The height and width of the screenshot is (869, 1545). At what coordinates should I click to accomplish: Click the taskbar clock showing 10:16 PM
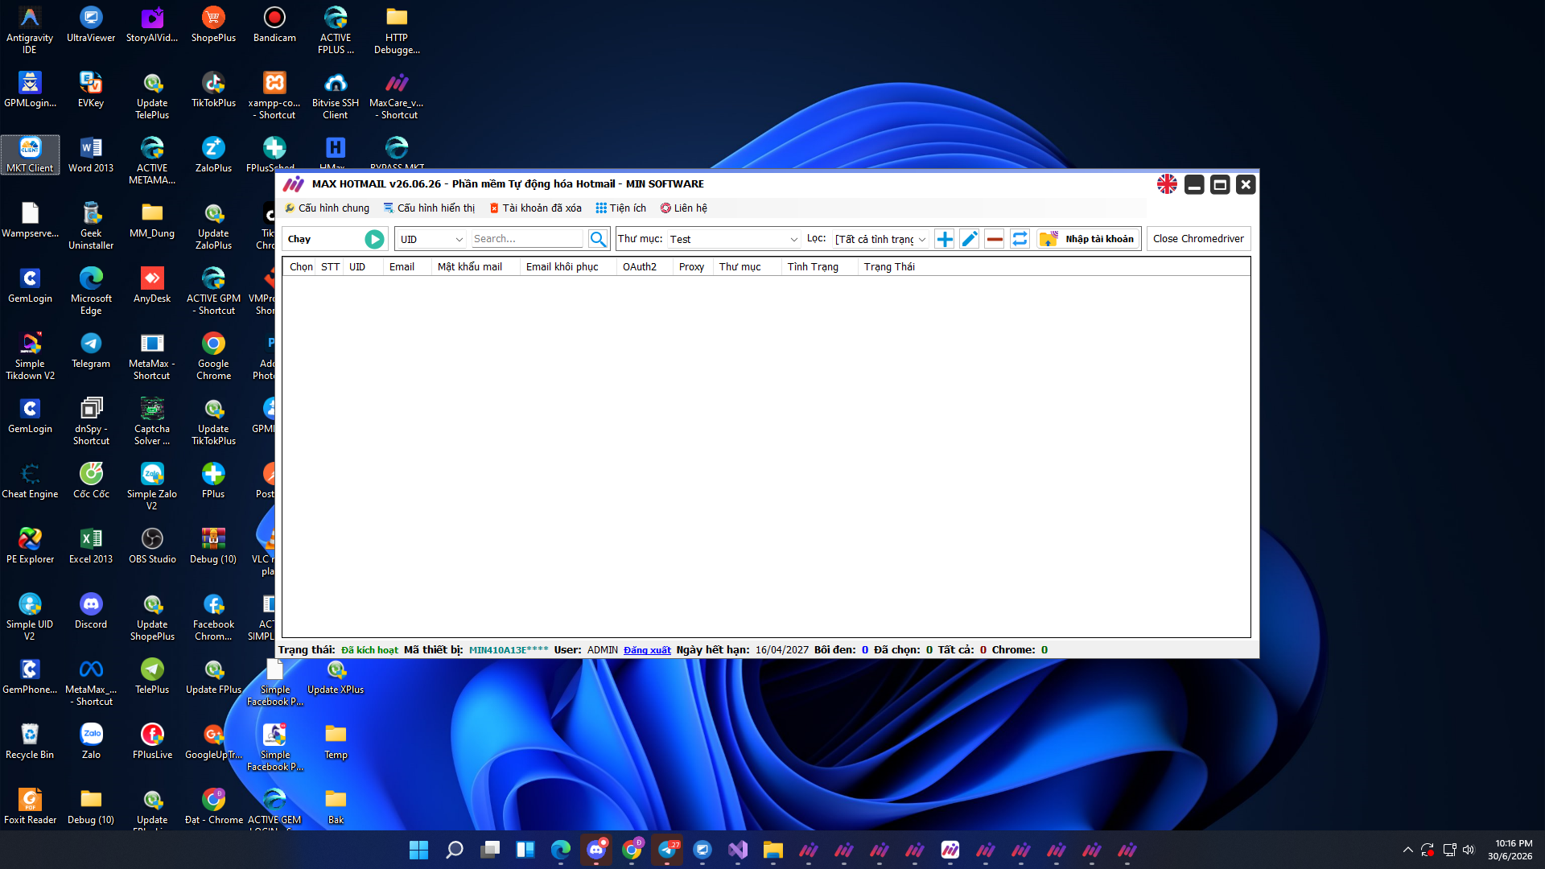(1510, 850)
